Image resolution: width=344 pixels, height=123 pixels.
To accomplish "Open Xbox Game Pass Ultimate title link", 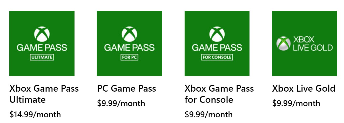I will (44, 94).
